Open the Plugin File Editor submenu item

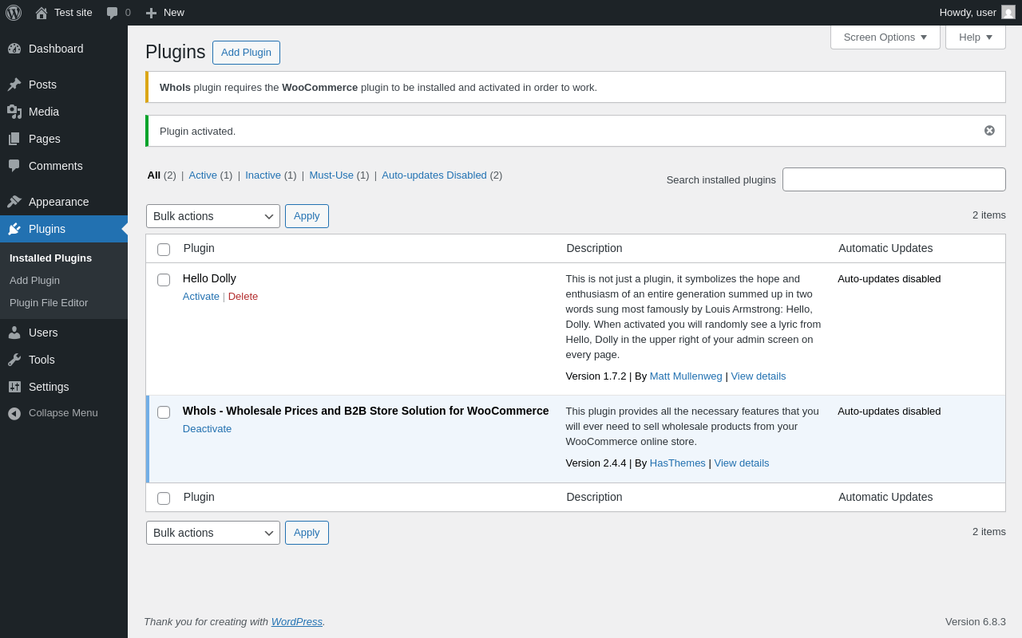click(49, 303)
